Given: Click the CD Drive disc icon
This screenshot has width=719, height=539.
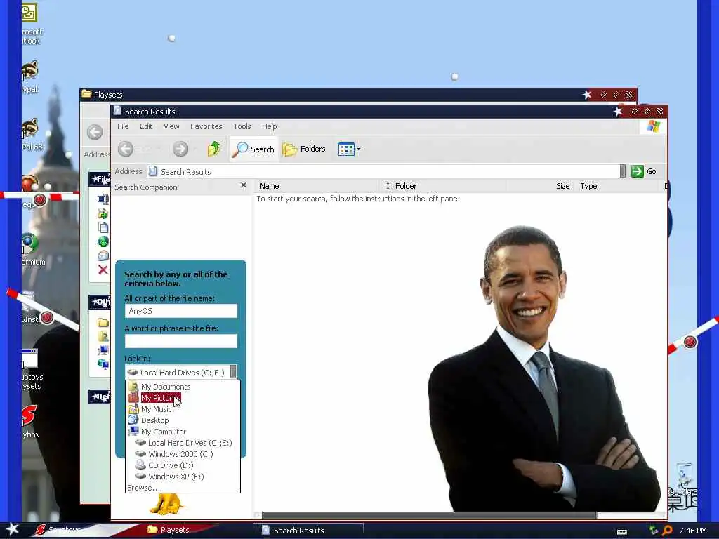Looking at the screenshot, I should 140,465.
